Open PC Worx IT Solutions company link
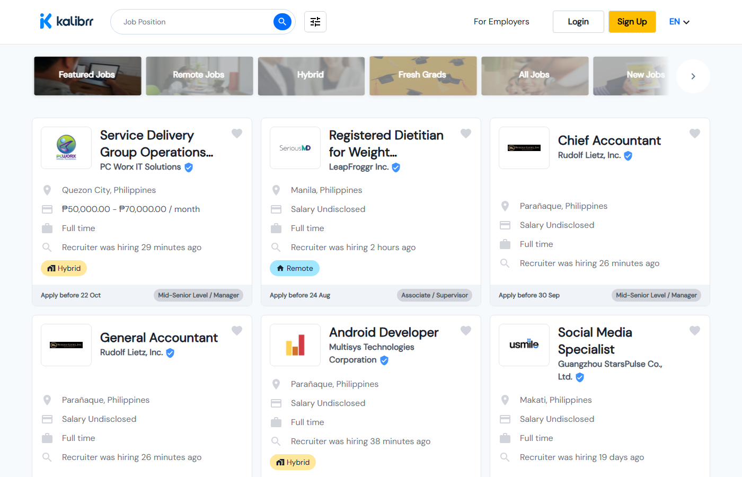Image resolution: width=742 pixels, height=477 pixels. (140, 167)
